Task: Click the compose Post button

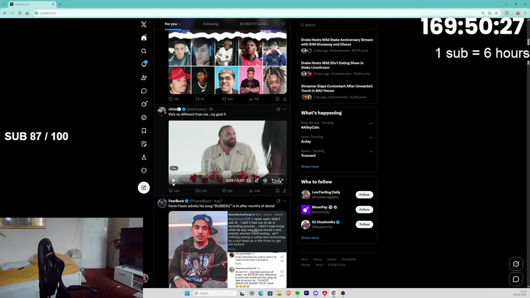Action: [x=144, y=187]
